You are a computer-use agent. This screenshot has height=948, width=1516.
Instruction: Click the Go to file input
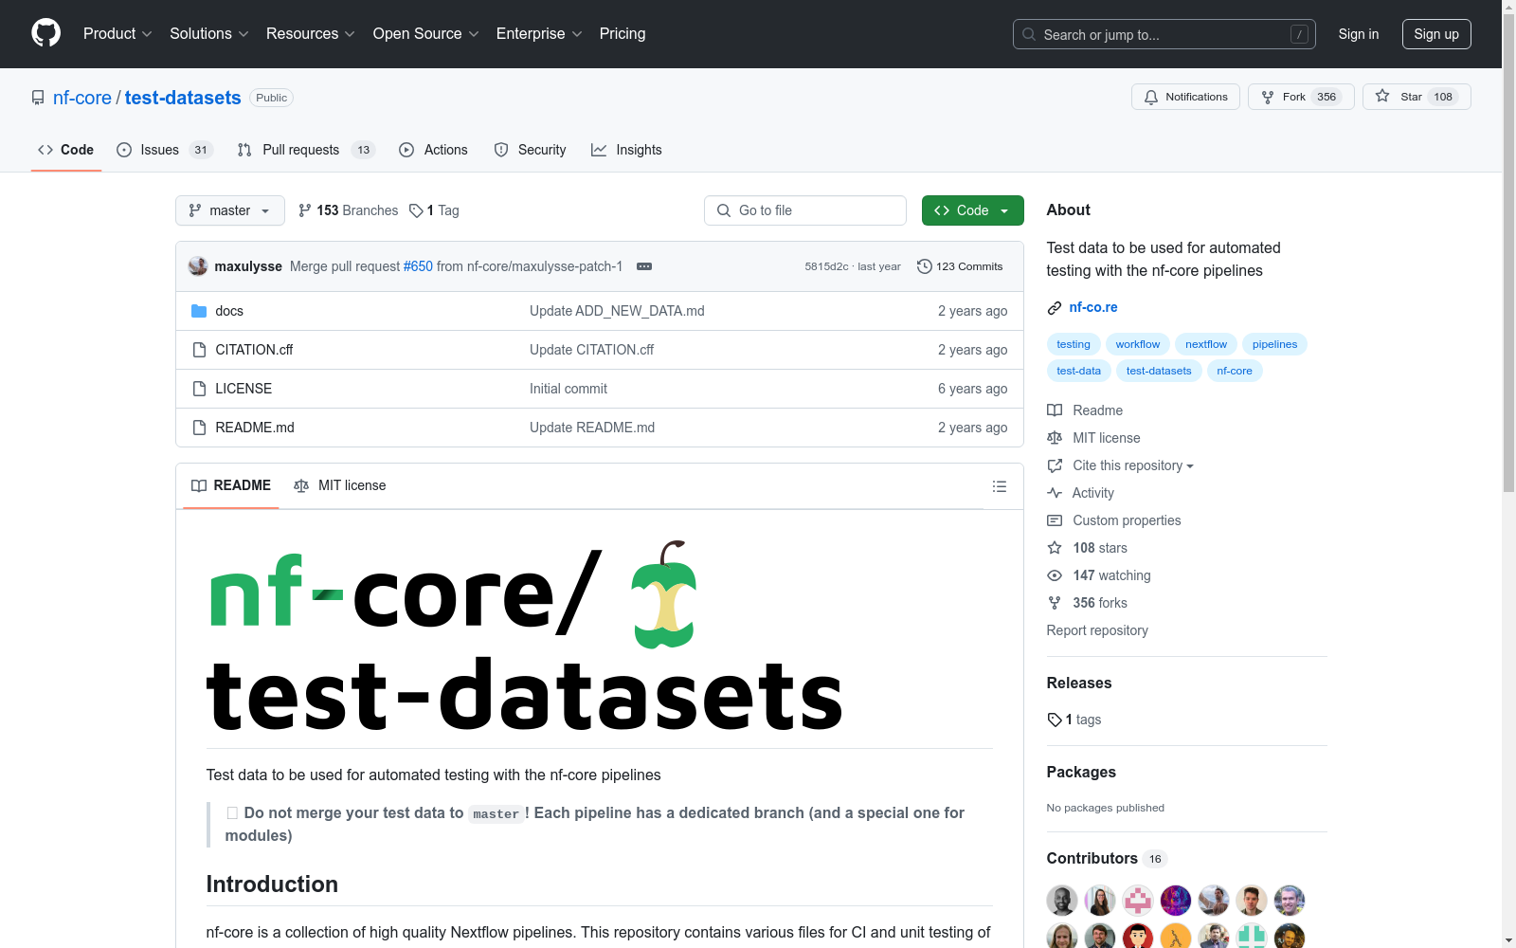[x=805, y=210]
